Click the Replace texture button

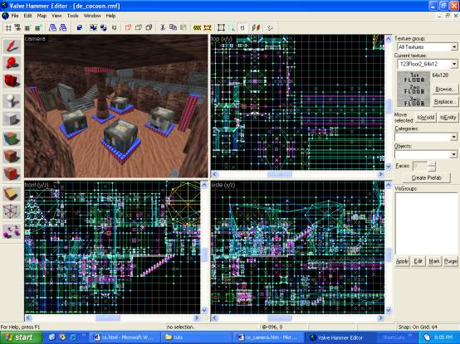click(445, 102)
